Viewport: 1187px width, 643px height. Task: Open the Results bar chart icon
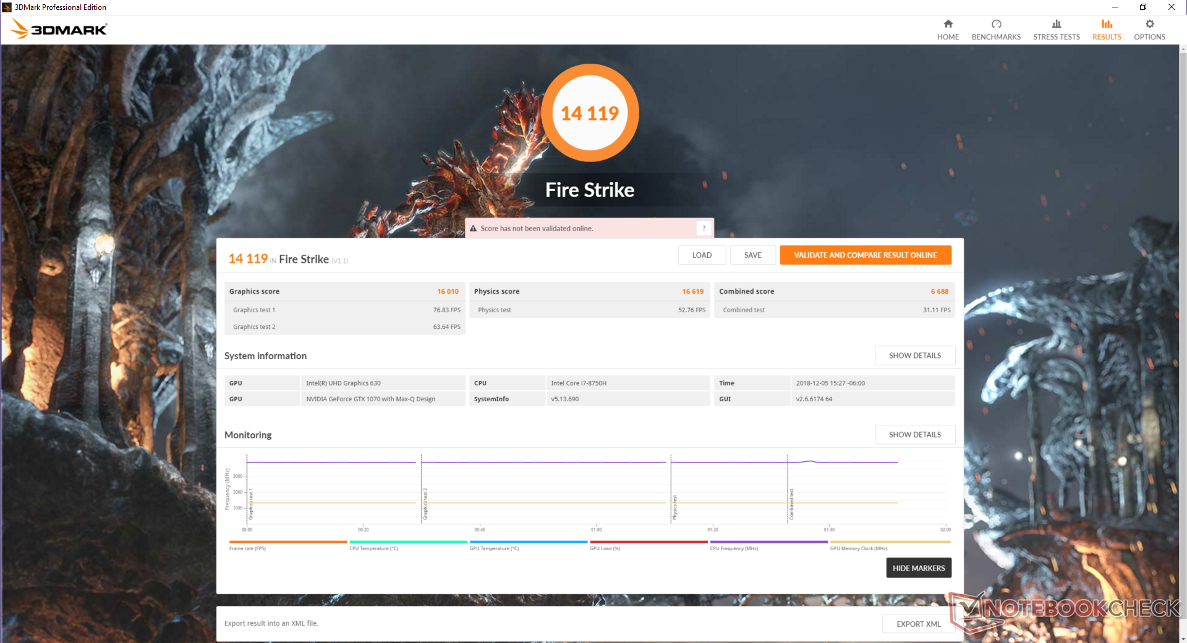[x=1107, y=24]
